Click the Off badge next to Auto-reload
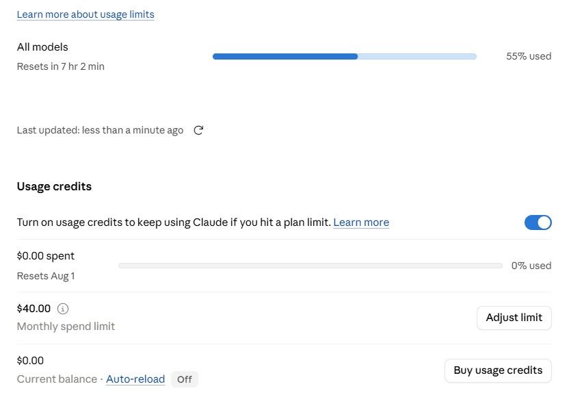 point(185,379)
